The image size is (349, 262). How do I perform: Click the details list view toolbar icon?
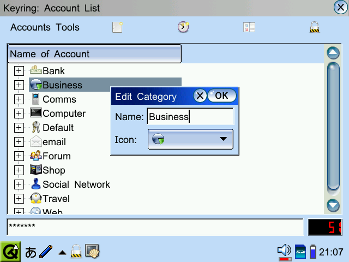pyautogui.click(x=249, y=27)
